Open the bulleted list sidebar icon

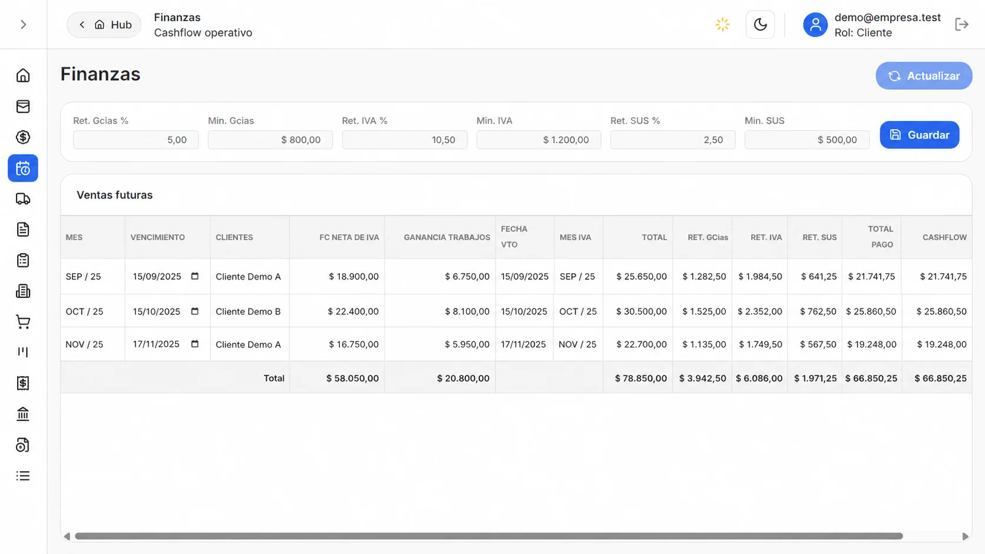click(23, 476)
